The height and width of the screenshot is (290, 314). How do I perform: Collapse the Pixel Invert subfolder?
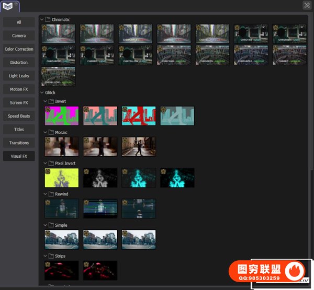(x=46, y=163)
